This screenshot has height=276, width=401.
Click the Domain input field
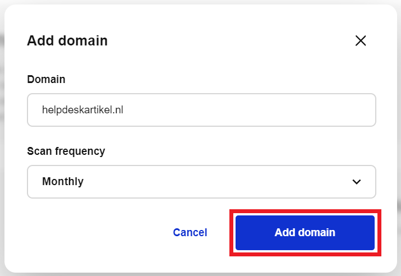201,110
